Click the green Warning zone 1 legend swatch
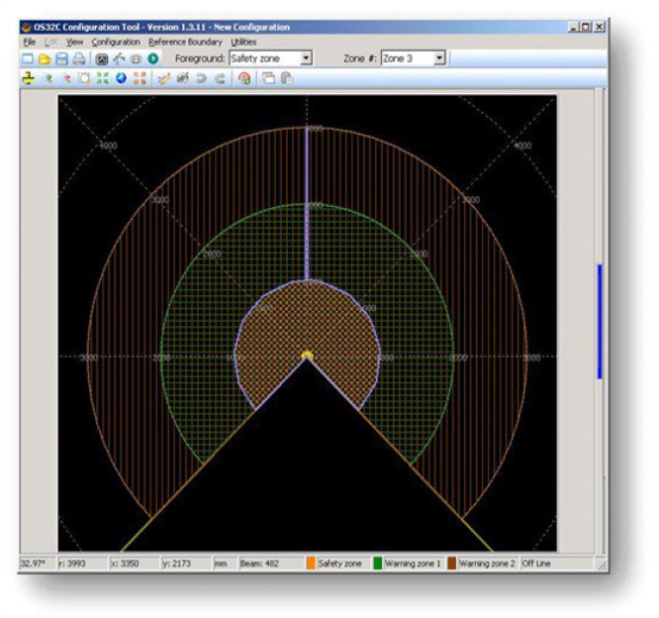 [x=377, y=564]
